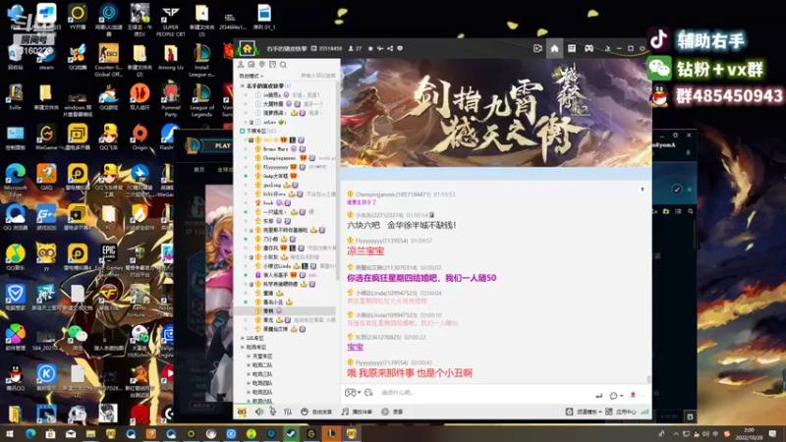
Task: Click the 播放伴奏 music button
Action: [x=357, y=412]
